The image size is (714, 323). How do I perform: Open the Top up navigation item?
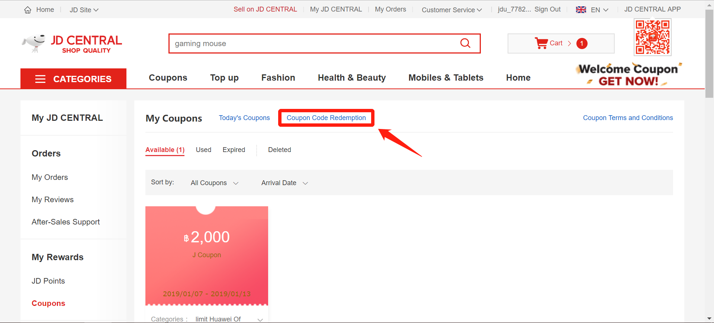(x=224, y=78)
